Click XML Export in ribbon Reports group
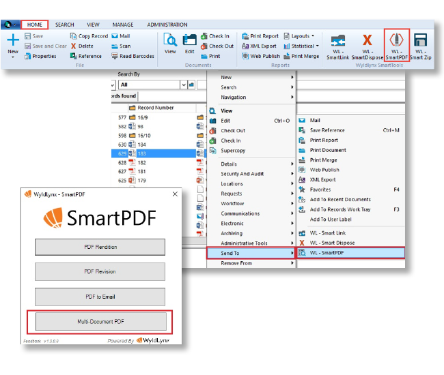Image resolution: width=444 pixels, height=375 pixels. click(259, 46)
